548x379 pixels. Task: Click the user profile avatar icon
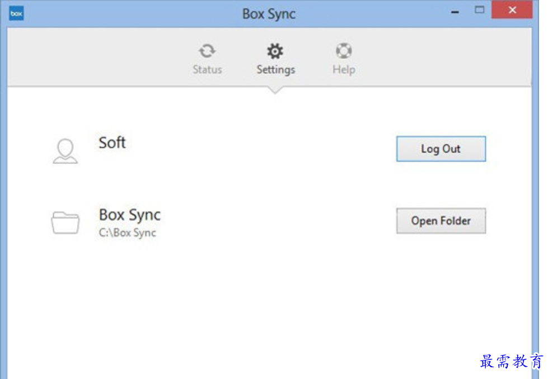[x=65, y=151]
